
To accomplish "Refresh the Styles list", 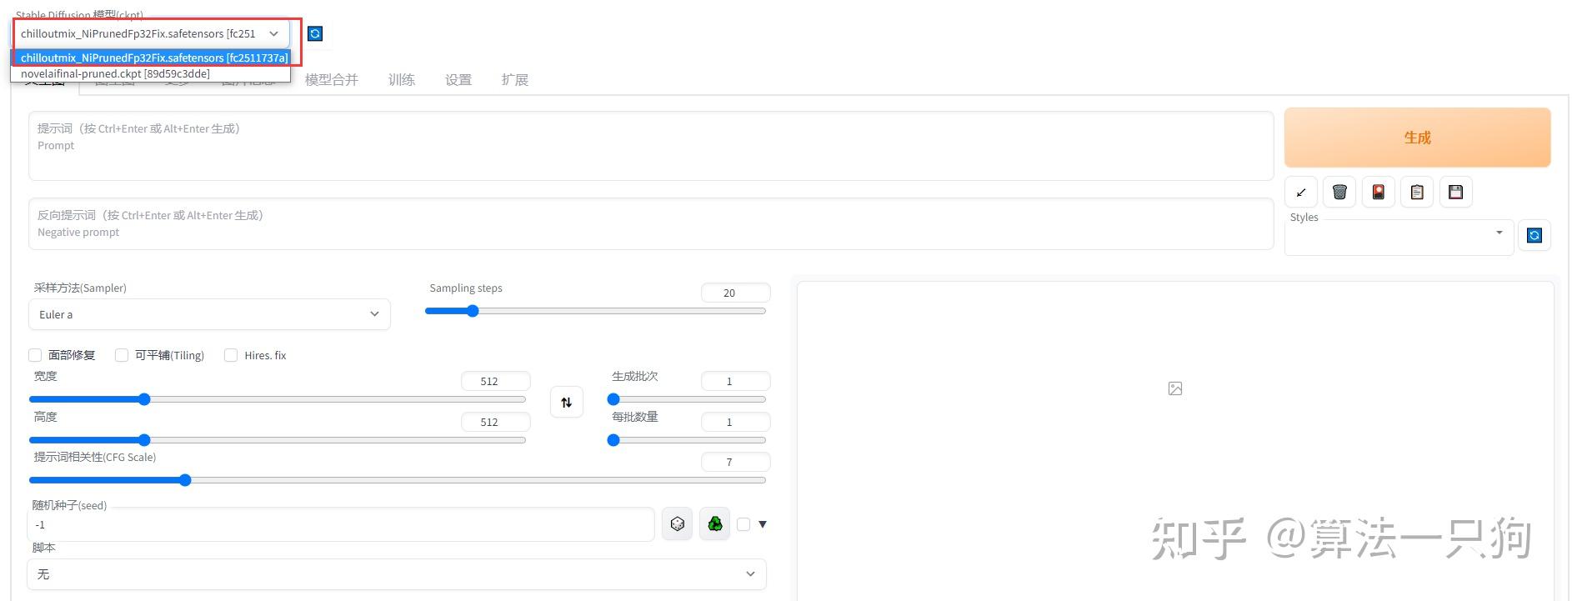I will [x=1534, y=236].
